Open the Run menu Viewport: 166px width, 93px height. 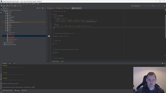point(24,4)
